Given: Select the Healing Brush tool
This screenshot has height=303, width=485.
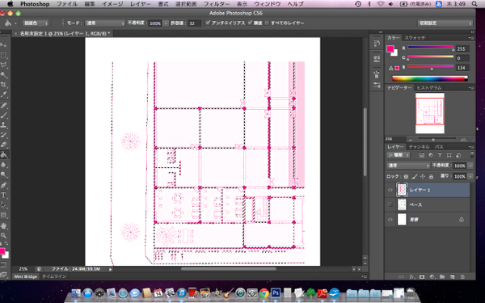Looking at the screenshot, I should (x=4, y=105).
